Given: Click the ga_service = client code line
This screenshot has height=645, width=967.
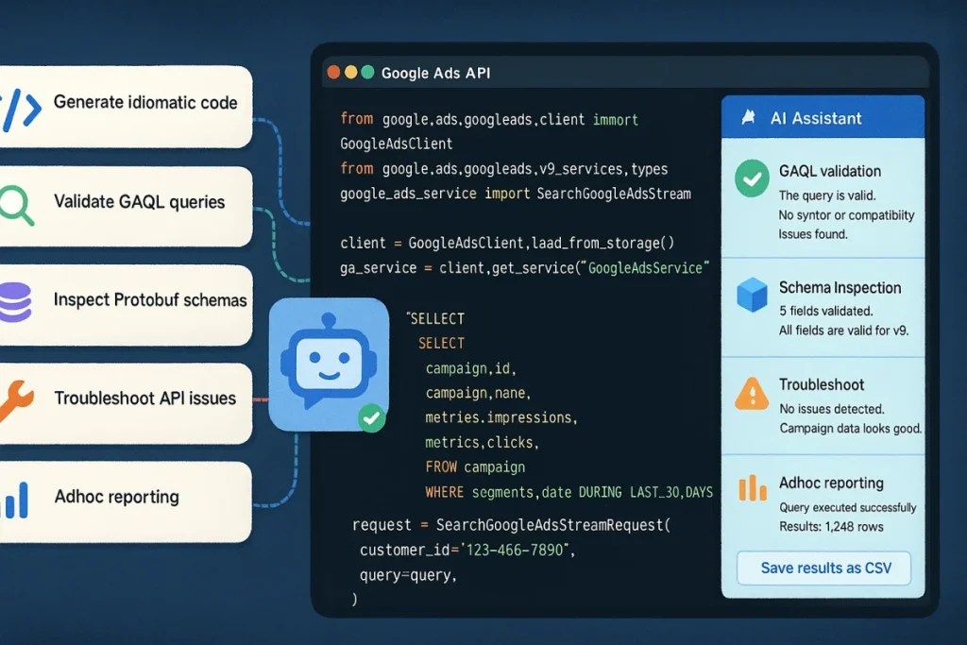Looking at the screenshot, I should [x=524, y=268].
